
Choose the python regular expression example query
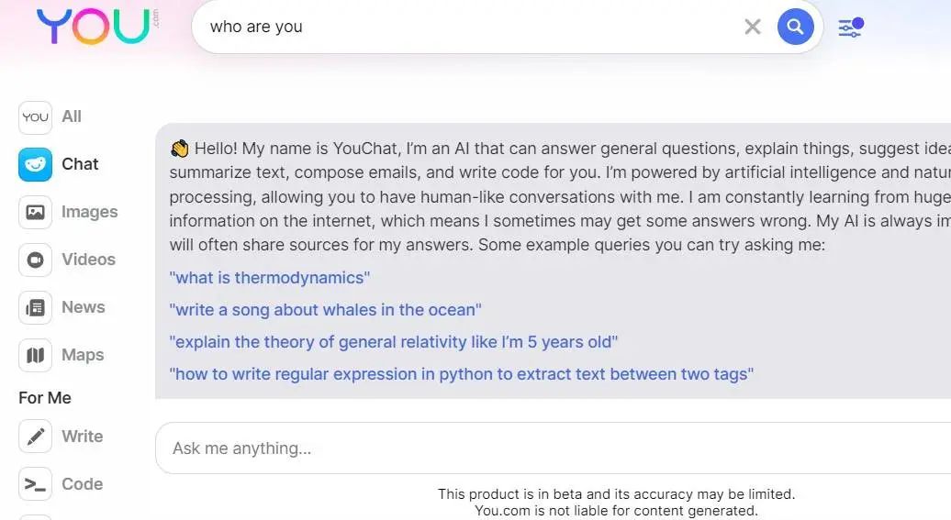[x=462, y=374]
